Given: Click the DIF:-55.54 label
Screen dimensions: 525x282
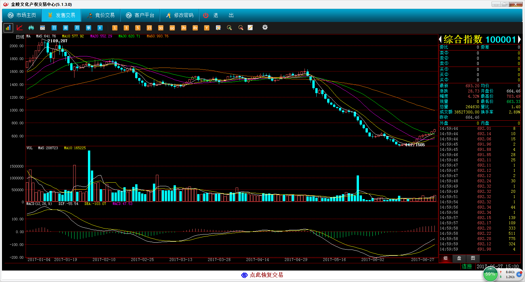Looking at the screenshot, I should pos(69,204).
